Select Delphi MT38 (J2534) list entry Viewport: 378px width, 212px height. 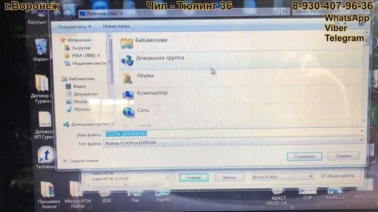tap(110, 179)
